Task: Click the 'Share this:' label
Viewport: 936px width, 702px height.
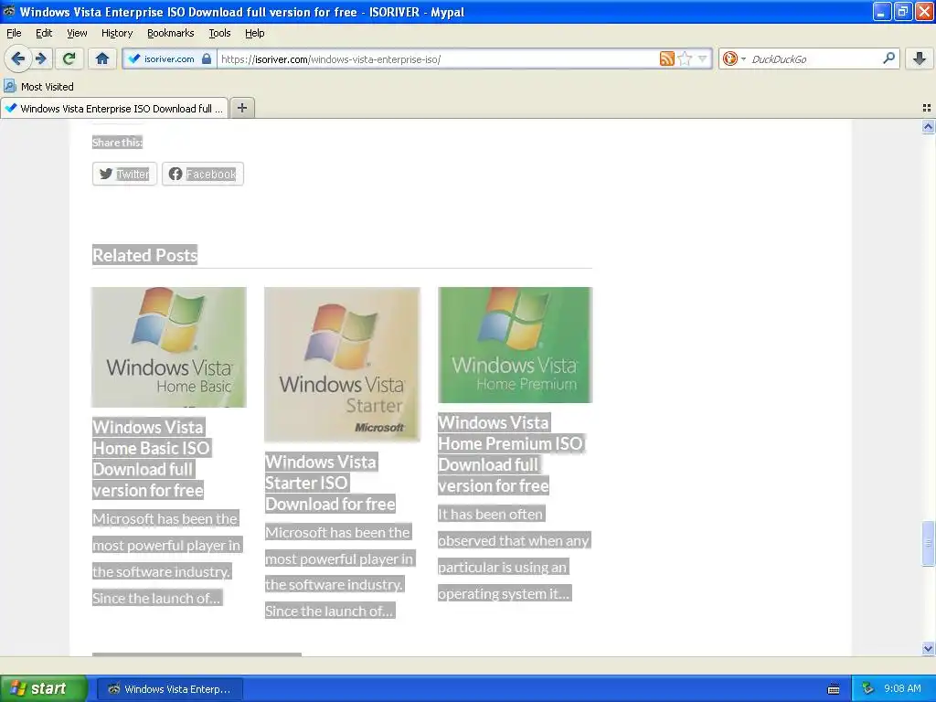Action: click(118, 142)
